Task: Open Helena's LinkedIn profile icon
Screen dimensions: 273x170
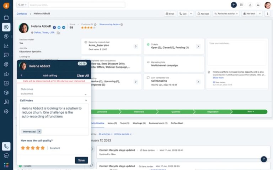Action: coord(64,27)
